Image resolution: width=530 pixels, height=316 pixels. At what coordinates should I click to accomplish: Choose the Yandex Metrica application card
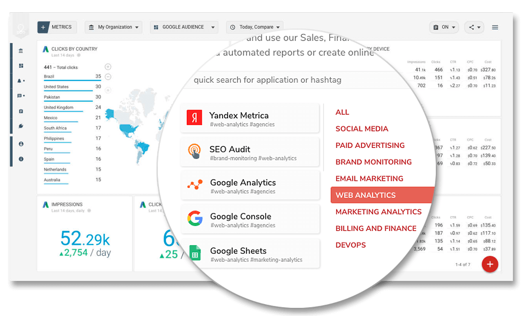point(250,118)
